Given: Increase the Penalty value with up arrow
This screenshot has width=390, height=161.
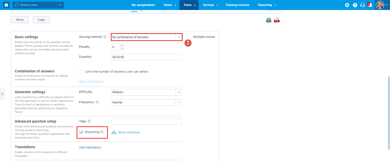Looking at the screenshot, I should click(122, 46).
